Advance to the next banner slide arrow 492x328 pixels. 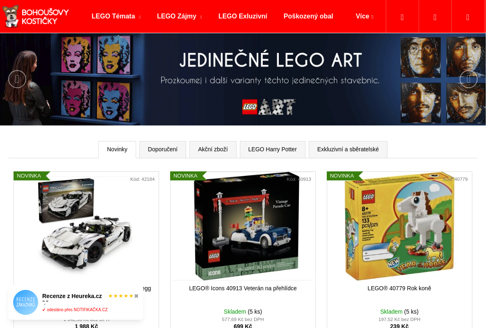(468, 79)
